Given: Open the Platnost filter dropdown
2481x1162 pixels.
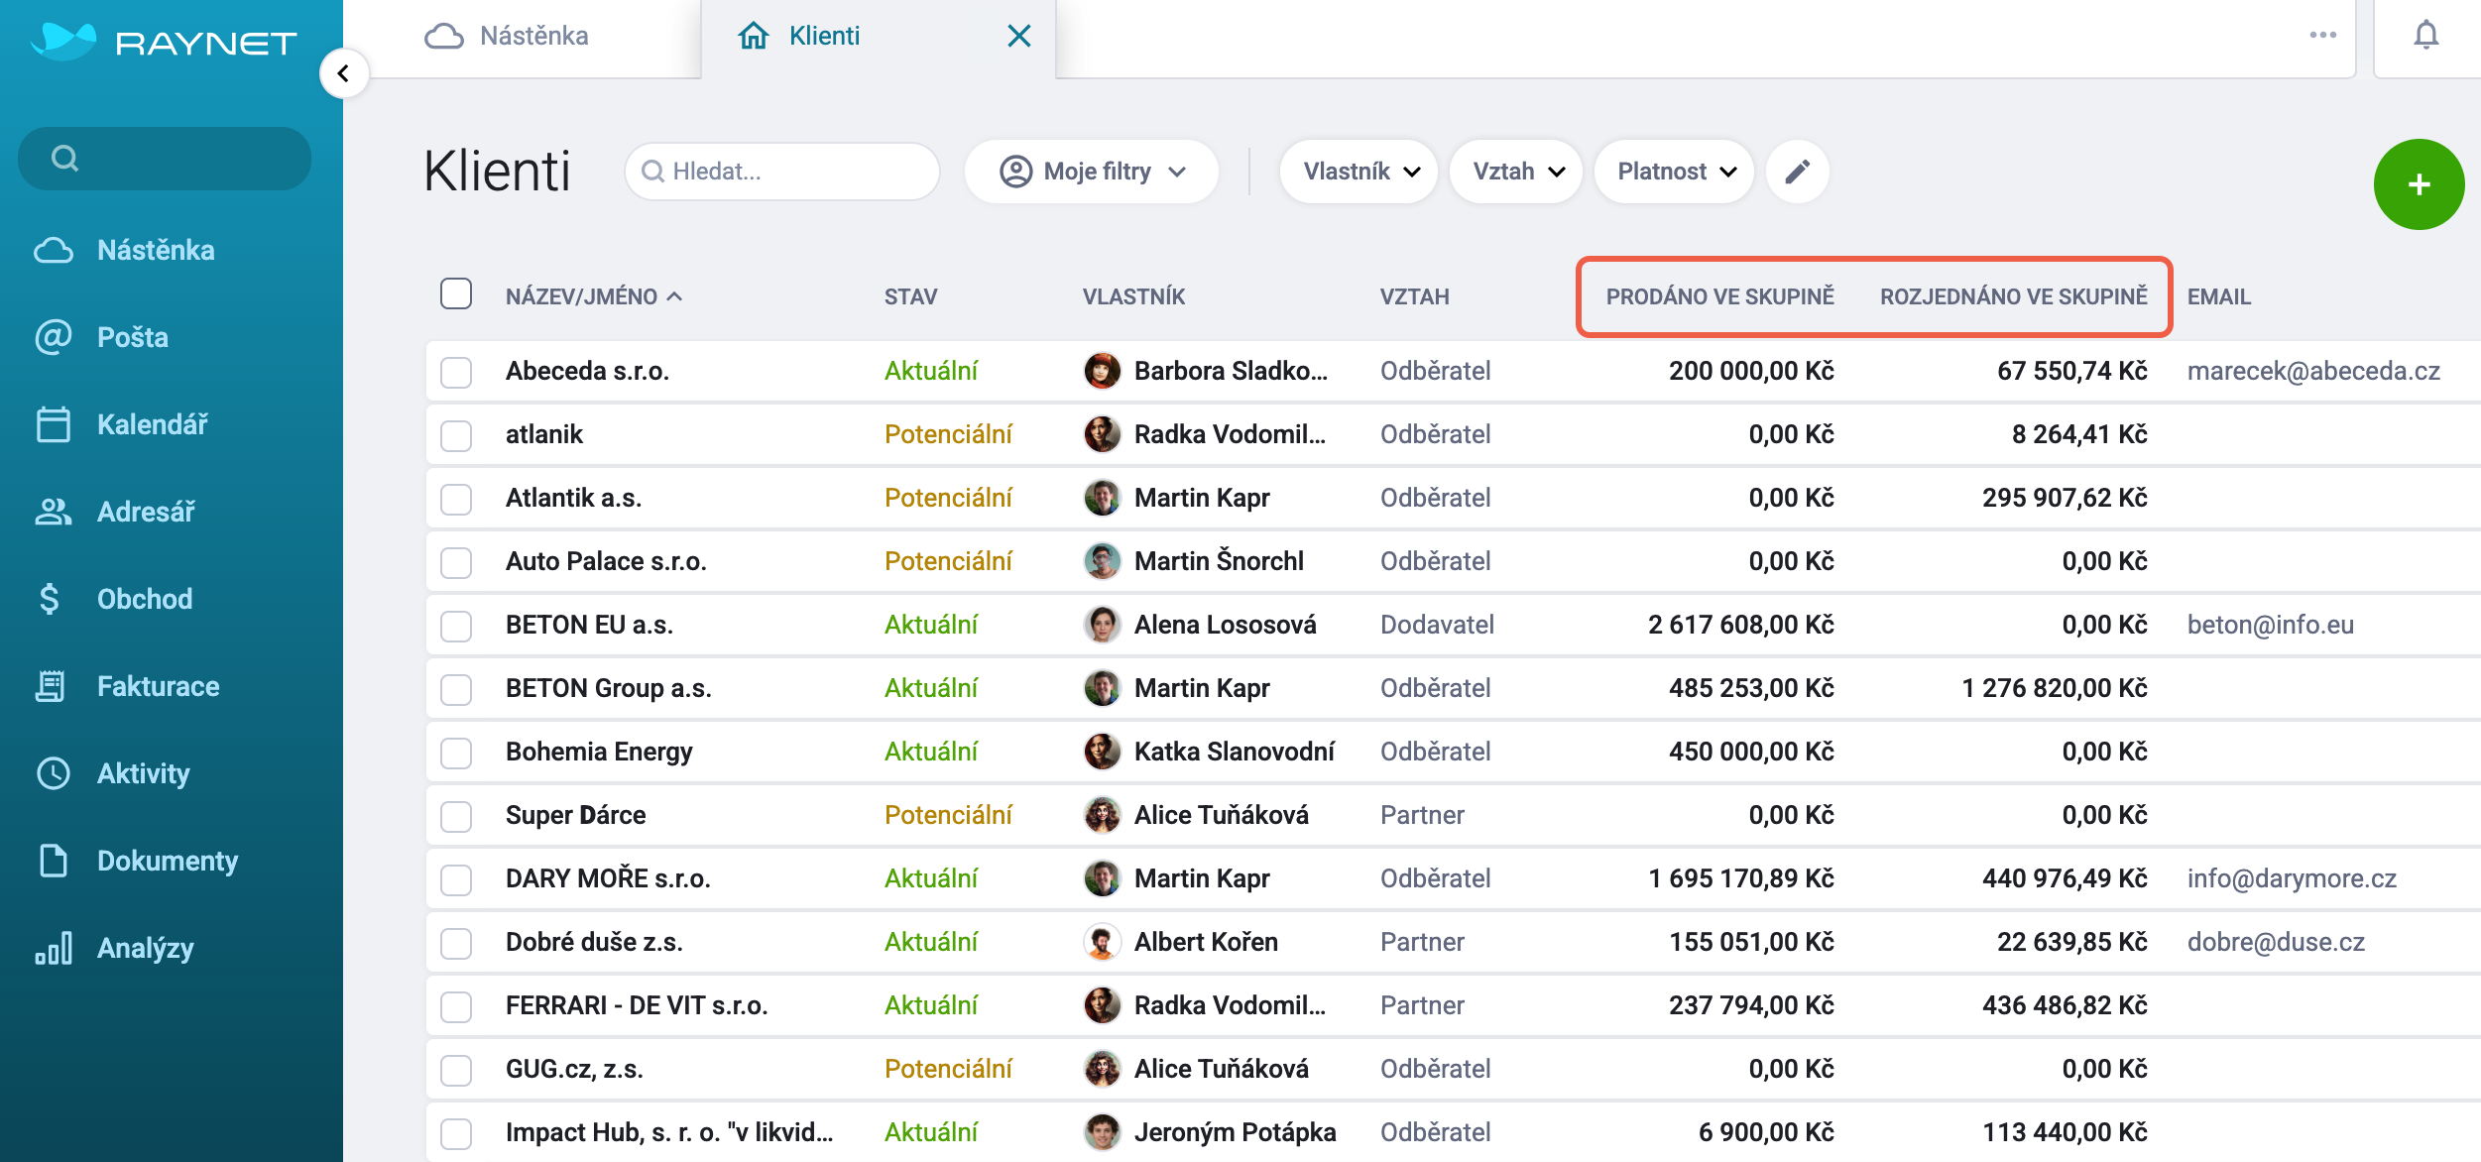Looking at the screenshot, I should pos(1674,172).
